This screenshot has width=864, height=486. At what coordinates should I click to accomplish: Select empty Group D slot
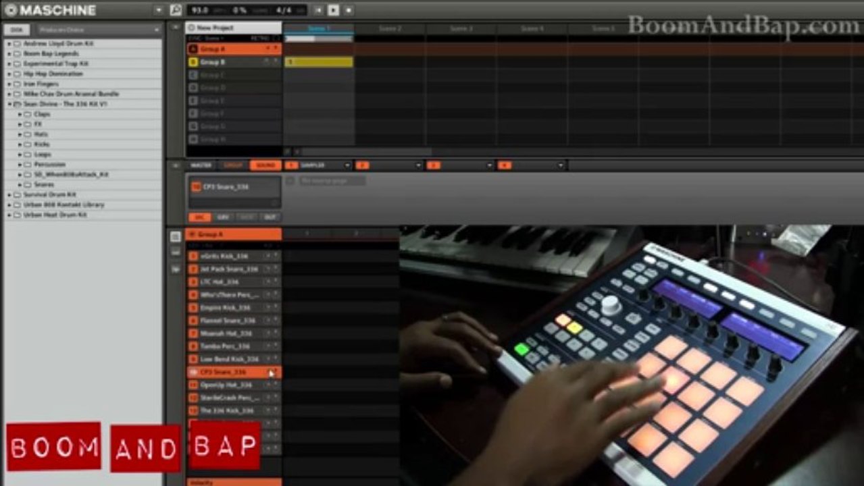[234, 88]
